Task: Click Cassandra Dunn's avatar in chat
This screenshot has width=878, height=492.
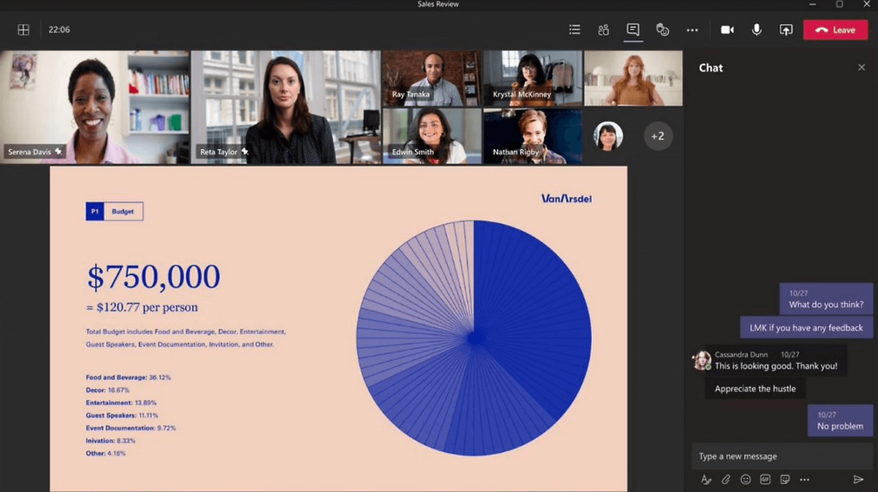Action: click(701, 361)
